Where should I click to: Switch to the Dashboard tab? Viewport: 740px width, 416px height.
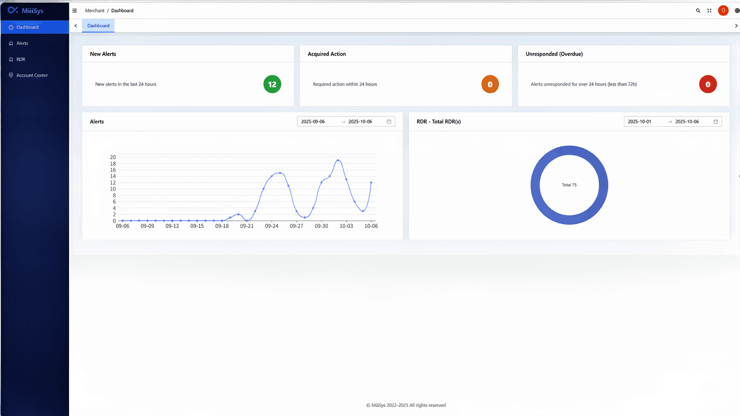coord(99,26)
